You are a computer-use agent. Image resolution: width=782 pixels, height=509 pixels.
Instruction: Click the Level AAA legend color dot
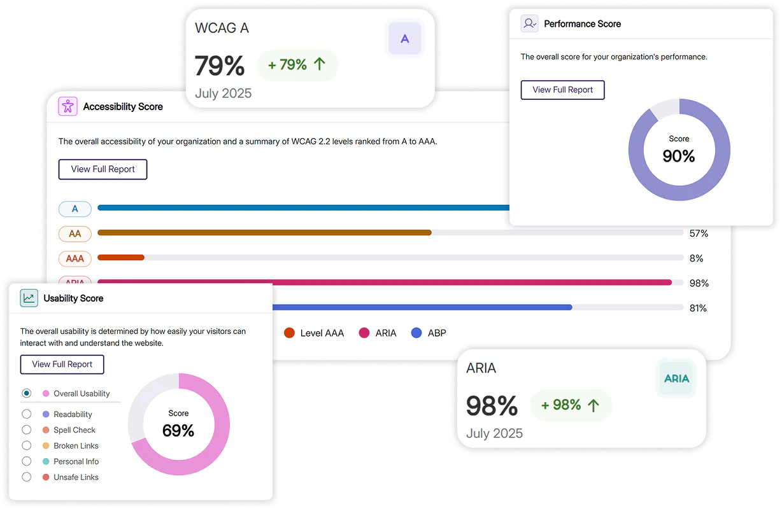click(289, 333)
